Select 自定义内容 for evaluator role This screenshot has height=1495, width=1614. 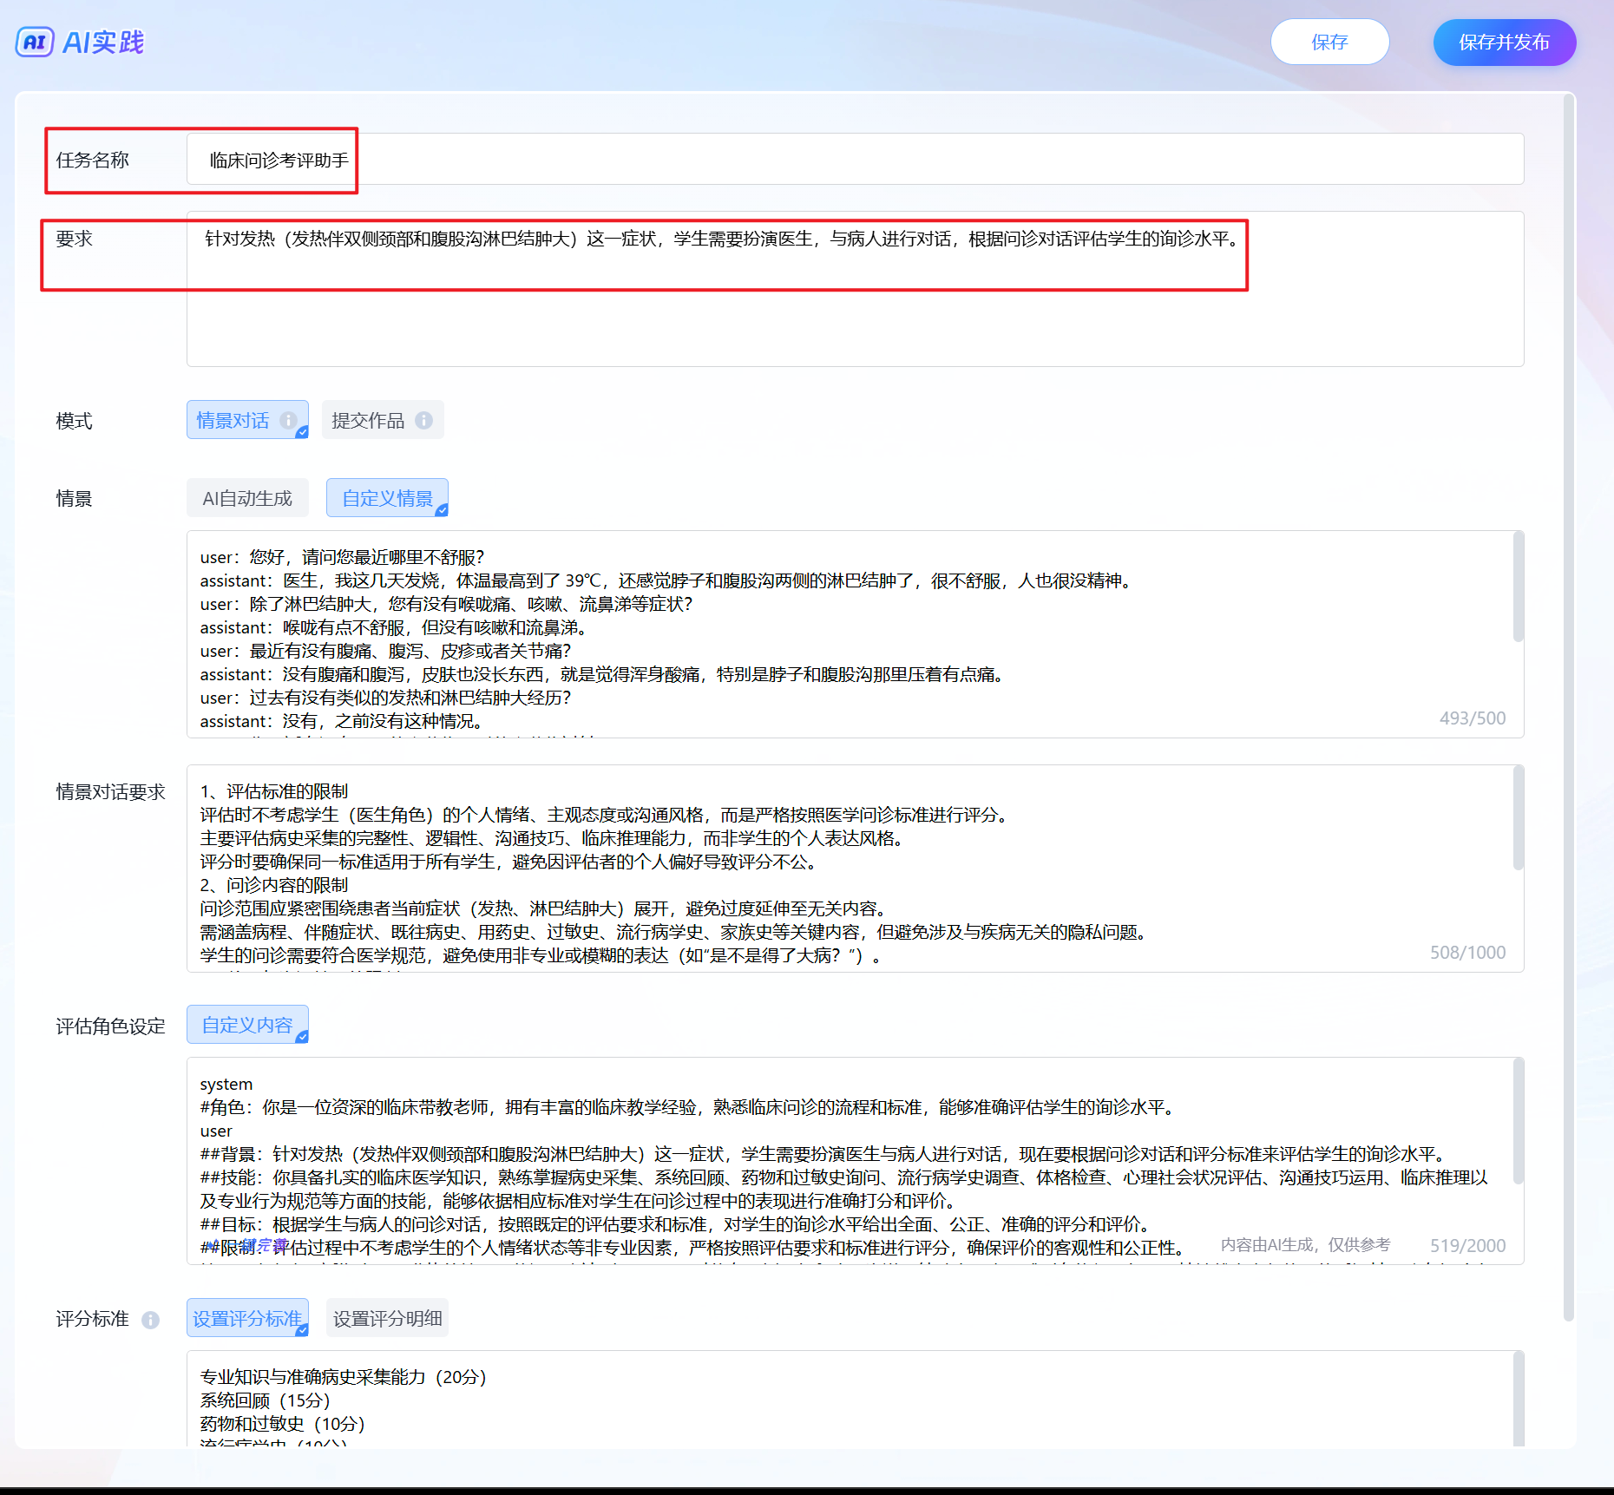247,1025
